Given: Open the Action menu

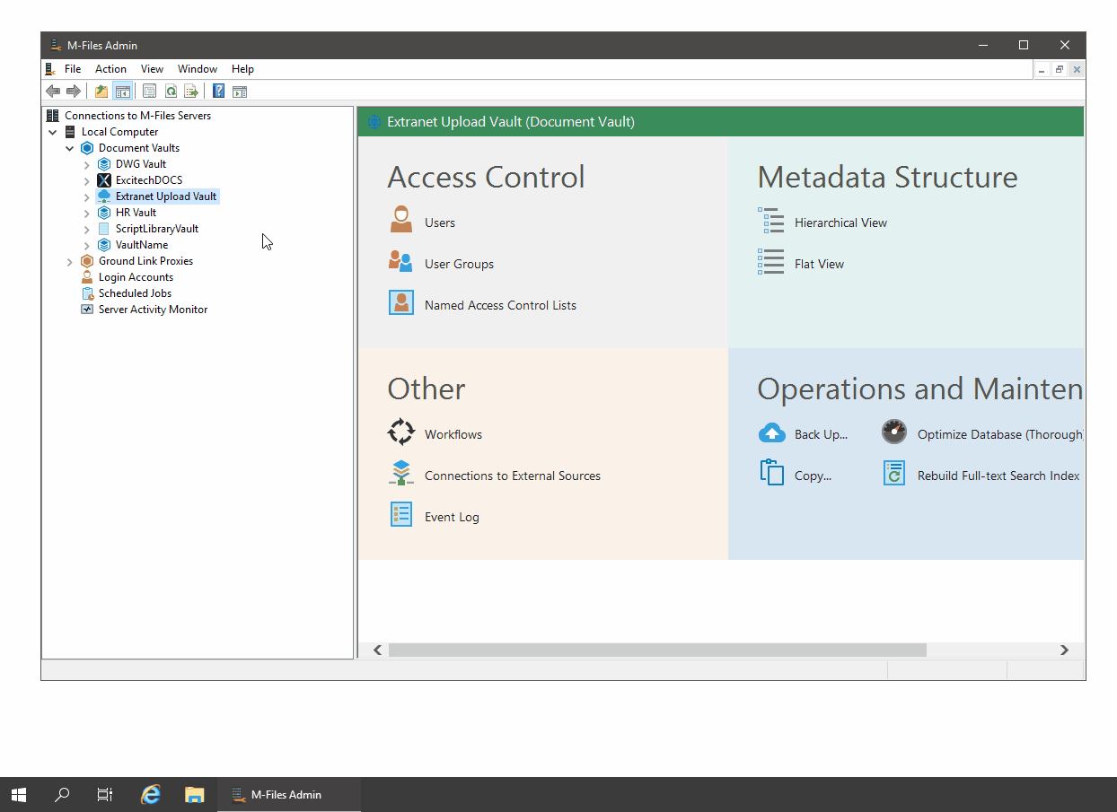Looking at the screenshot, I should tap(110, 69).
